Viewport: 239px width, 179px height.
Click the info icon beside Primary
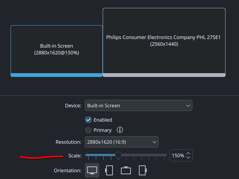(x=120, y=130)
